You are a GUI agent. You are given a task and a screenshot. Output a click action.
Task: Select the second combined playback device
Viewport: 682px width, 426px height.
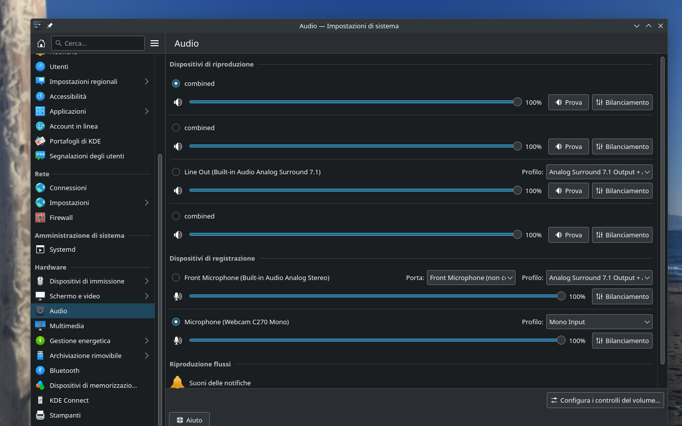point(176,128)
